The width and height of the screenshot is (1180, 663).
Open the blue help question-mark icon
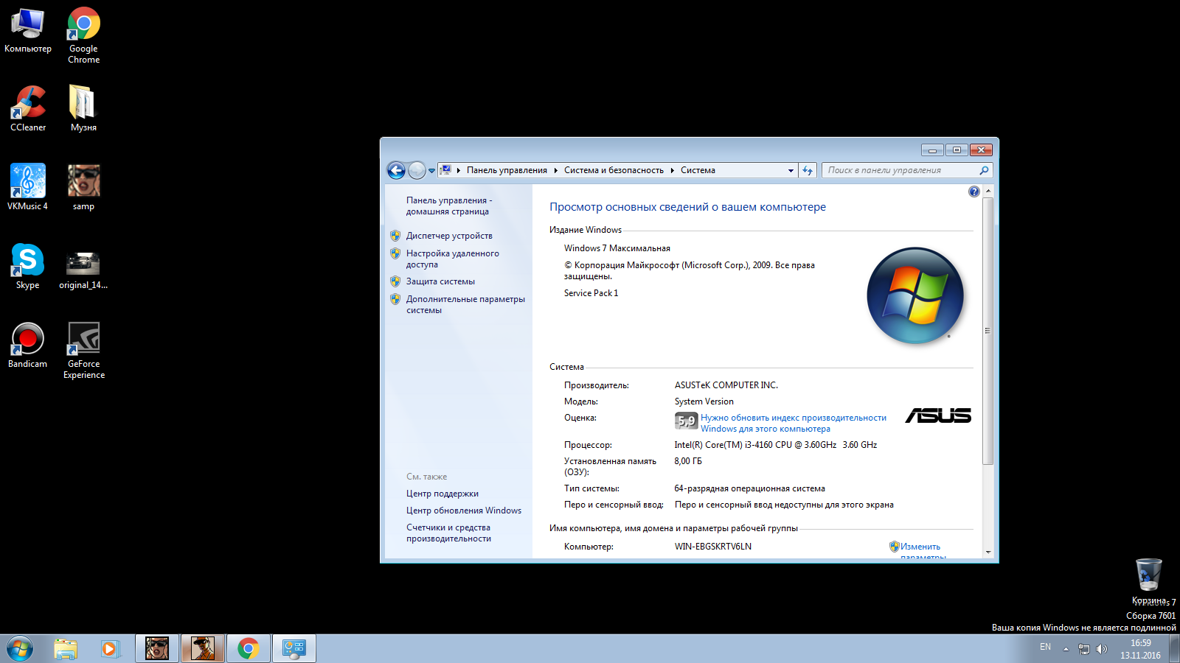(x=974, y=192)
